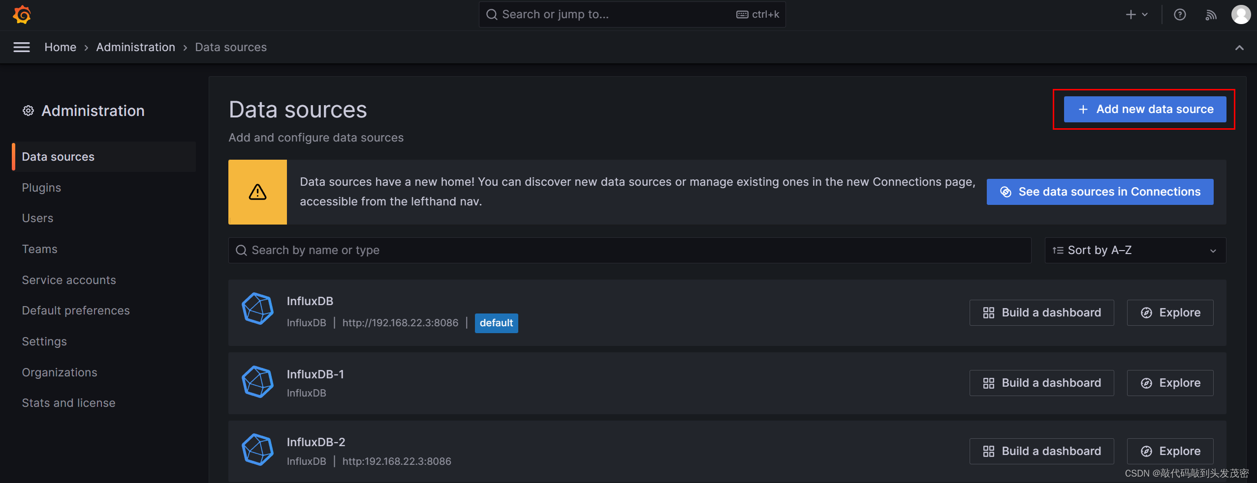Screen dimensions: 1257x483
Task: Click the Administration gear icon
Action: (28, 111)
